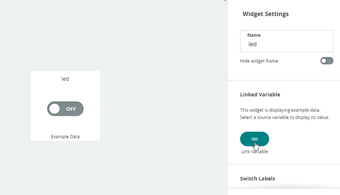
Task: Click the Widget Settings heading
Action: (x=266, y=14)
